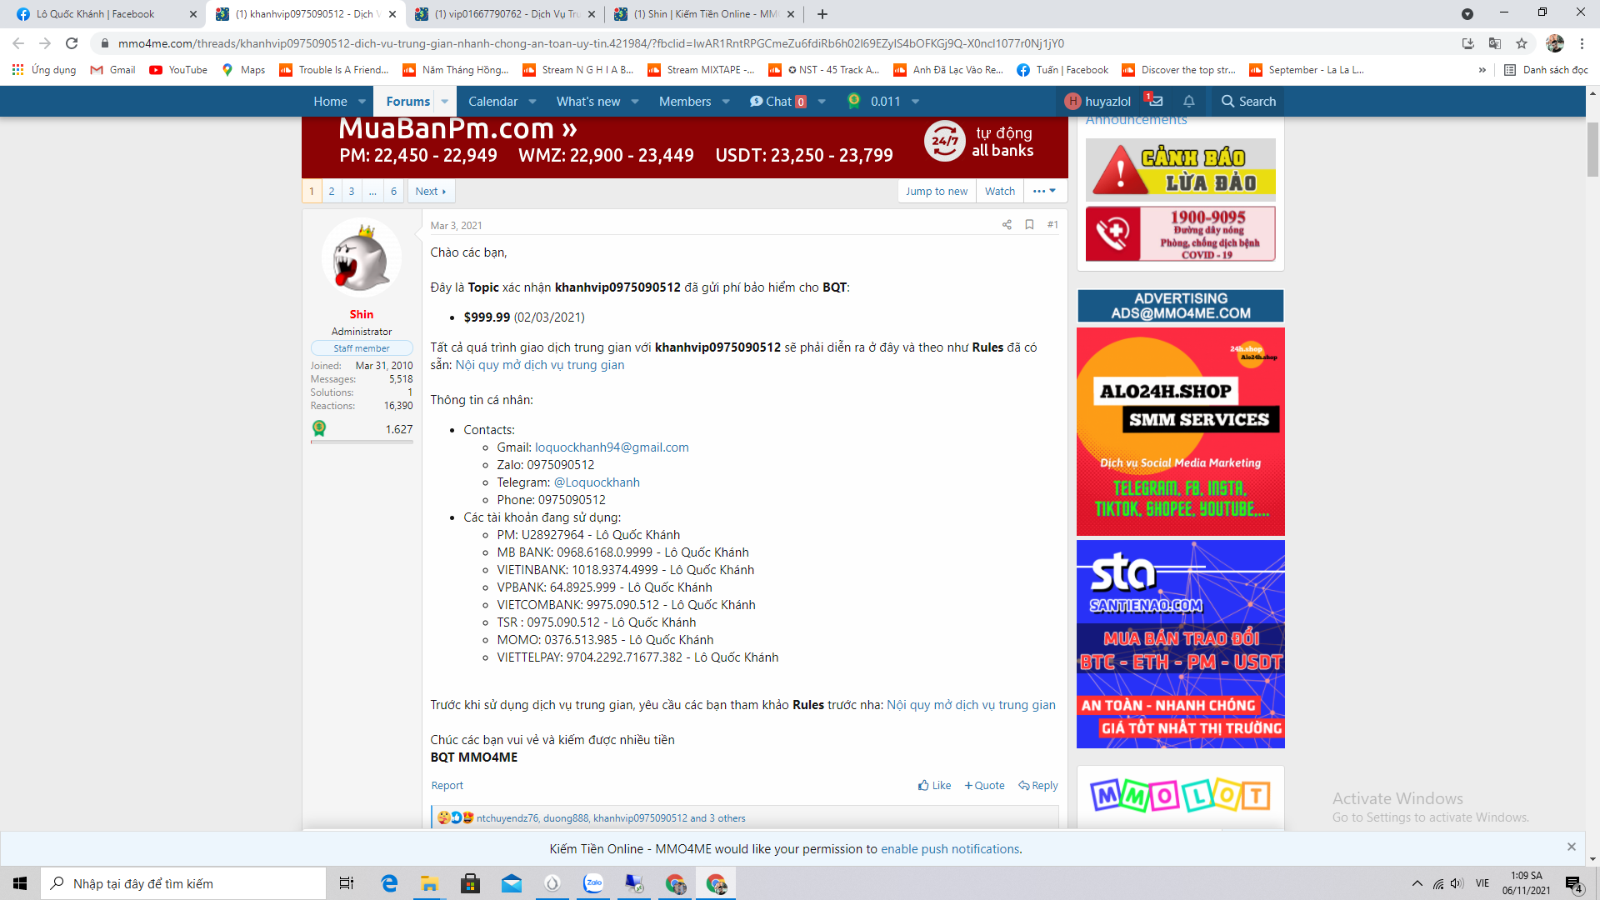The height and width of the screenshot is (900, 1600).
Task: Click the Windows taskbar search field
Action: point(183,883)
